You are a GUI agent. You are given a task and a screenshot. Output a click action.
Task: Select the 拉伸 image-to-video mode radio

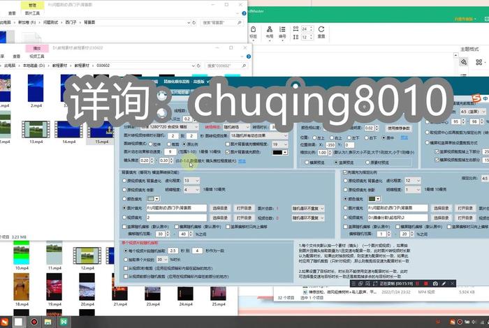[x=151, y=144]
